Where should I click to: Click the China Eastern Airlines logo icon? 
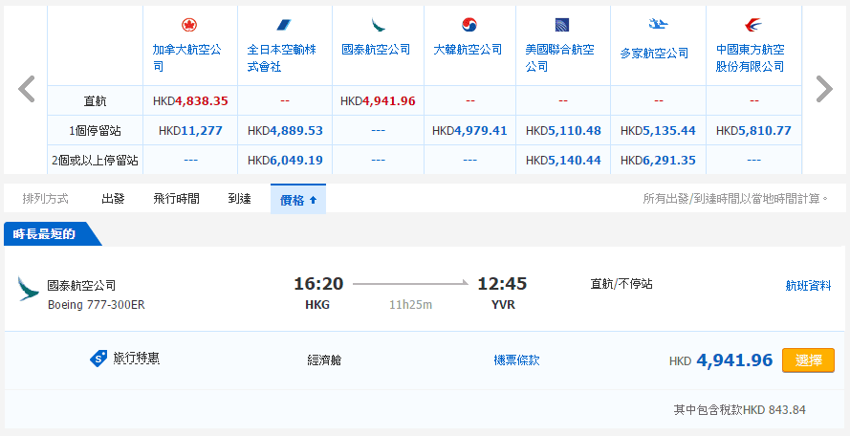tap(752, 25)
